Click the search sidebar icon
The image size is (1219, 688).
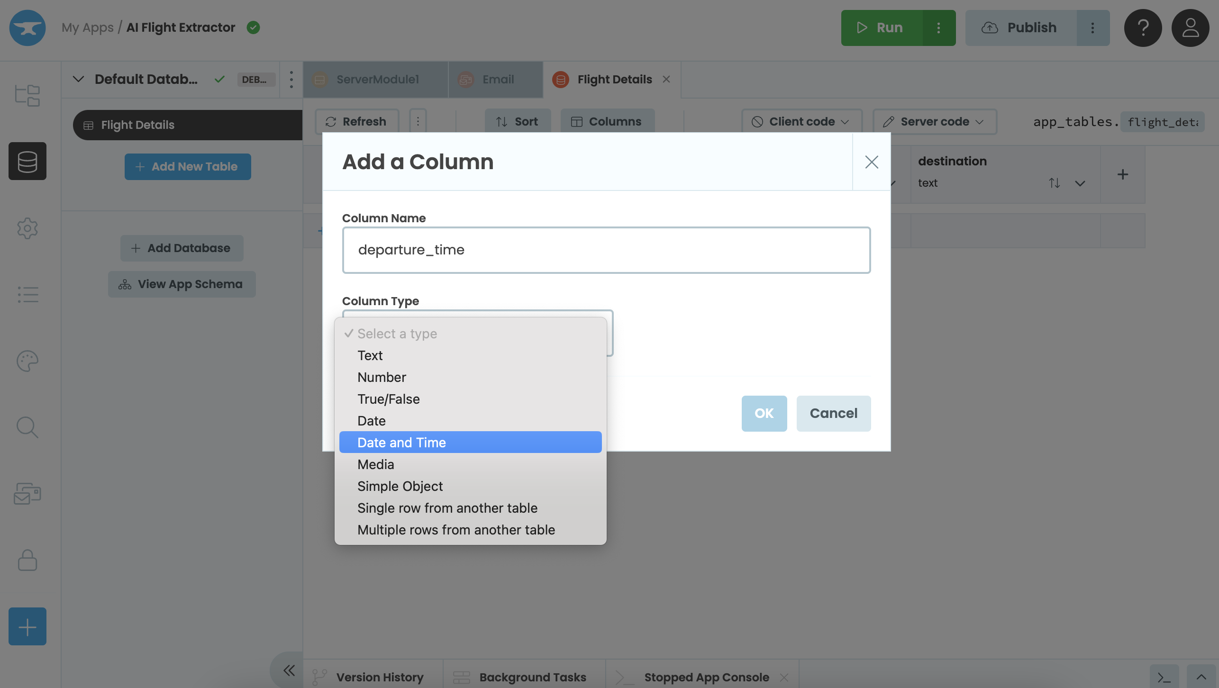tap(27, 428)
